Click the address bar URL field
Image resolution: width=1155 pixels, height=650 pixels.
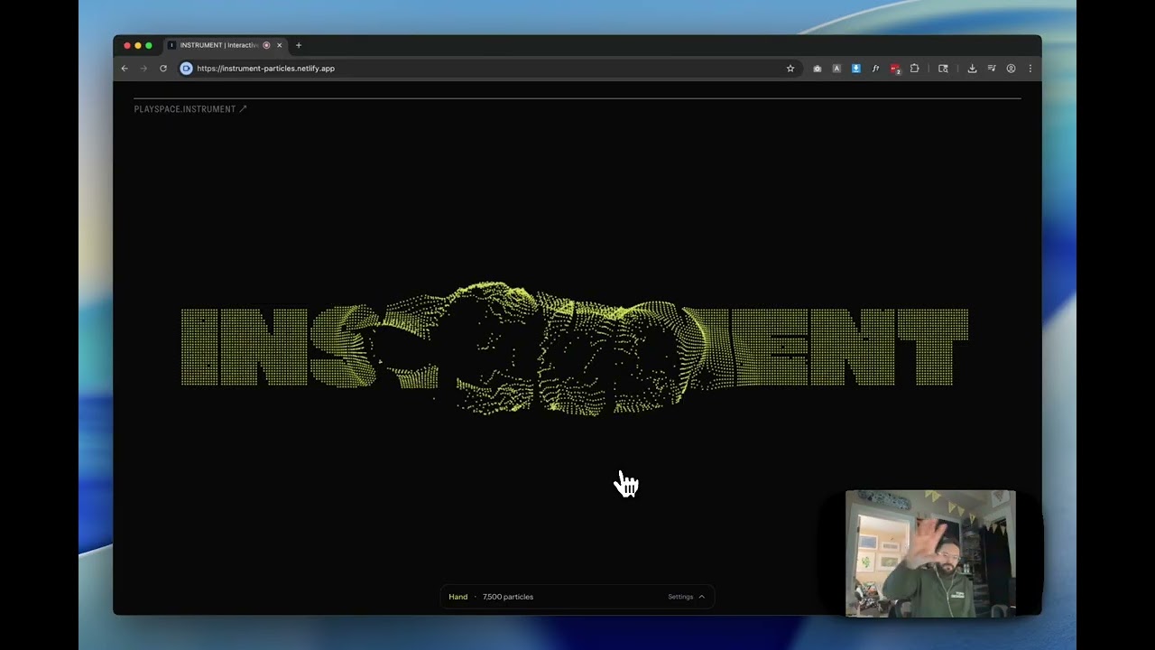click(487, 69)
